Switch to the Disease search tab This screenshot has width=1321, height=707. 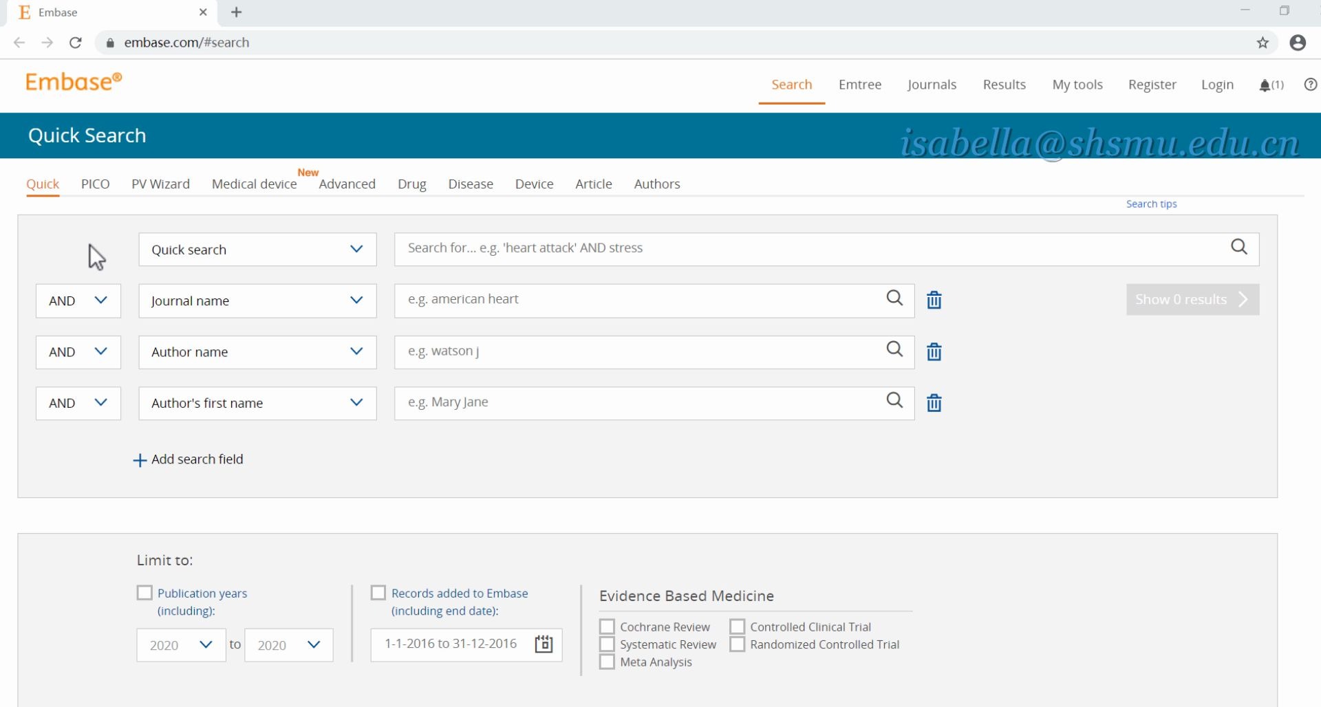[471, 184]
